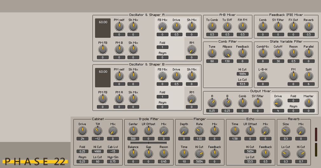This screenshot has height=168, width=321.
Task: Click the Echo Time knob
Action: tap(235, 131)
